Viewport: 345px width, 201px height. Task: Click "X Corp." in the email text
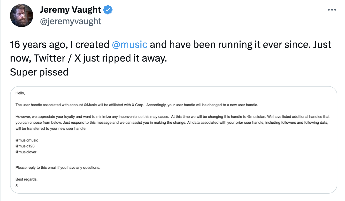[x=138, y=105]
